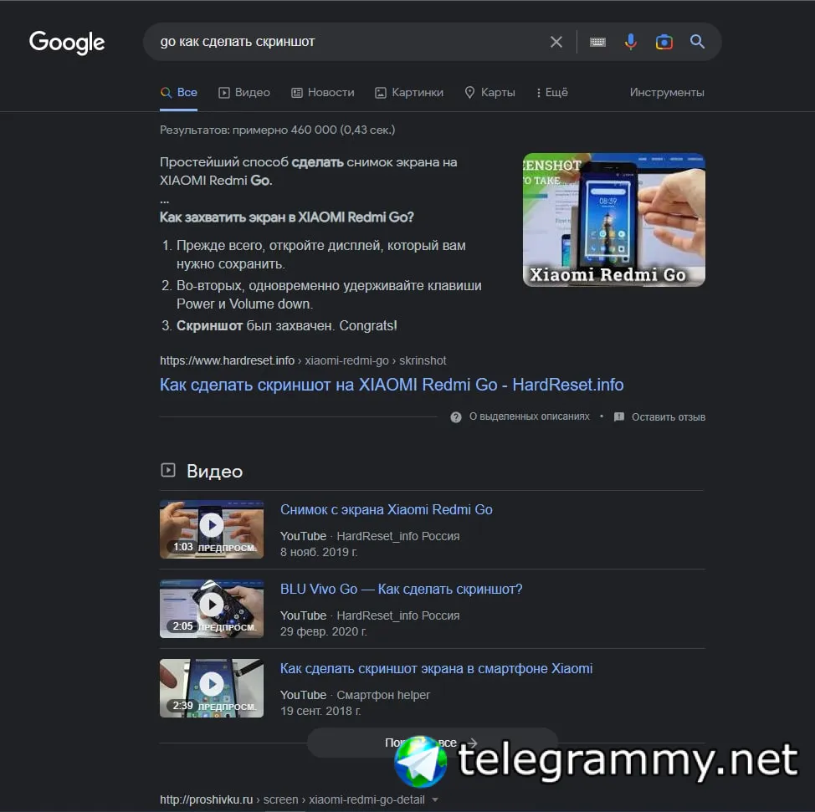Play the 2:39 Xiaomi smartphone video thumbnail
The width and height of the screenshot is (815, 812).
212,688
